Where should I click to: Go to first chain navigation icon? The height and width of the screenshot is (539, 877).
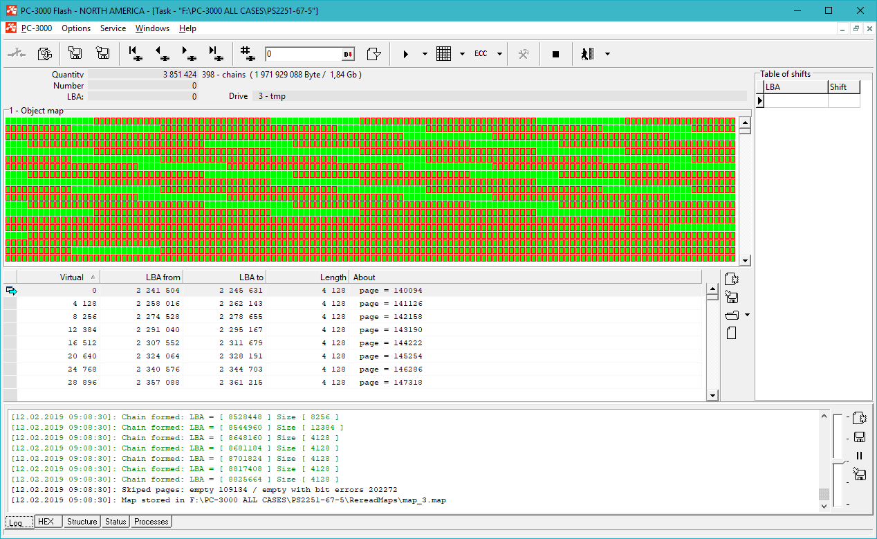[136, 54]
